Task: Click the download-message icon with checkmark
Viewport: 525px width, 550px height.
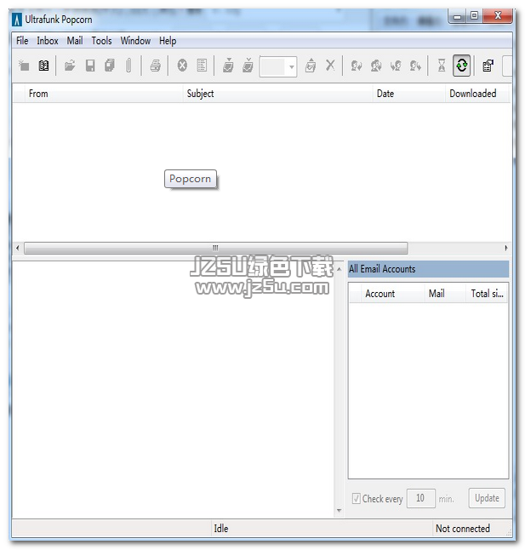Action: (x=248, y=66)
